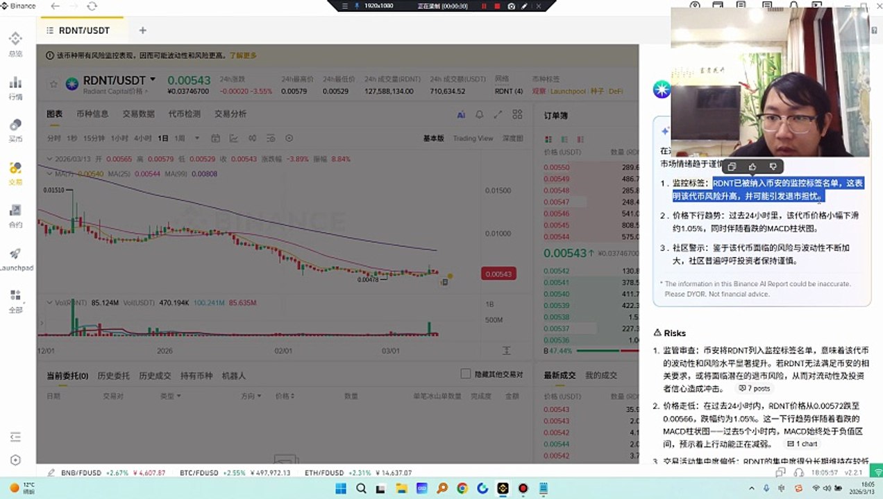This screenshot has height=499, width=883.
Task: Open the DeFi tag link
Action: (x=616, y=91)
